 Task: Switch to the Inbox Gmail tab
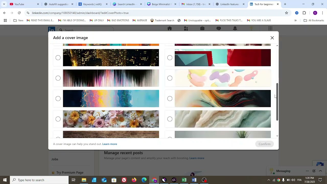[196, 4]
